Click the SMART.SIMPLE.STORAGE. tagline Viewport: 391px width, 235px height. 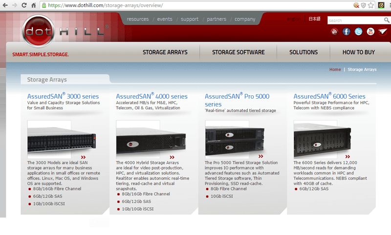coord(41,54)
